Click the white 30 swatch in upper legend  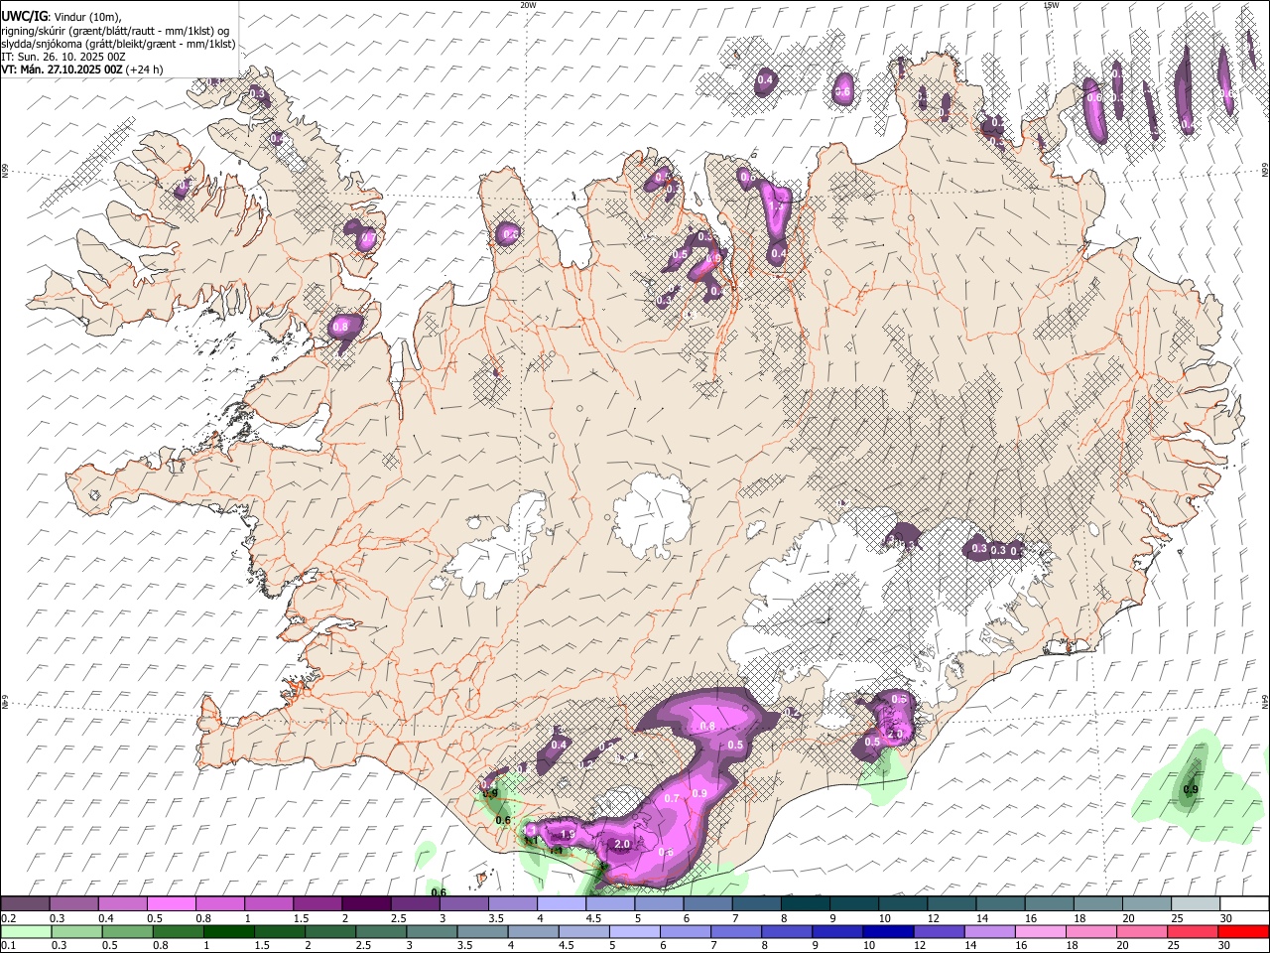click(1245, 904)
